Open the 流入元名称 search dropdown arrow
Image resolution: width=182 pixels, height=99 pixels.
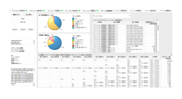130,16
